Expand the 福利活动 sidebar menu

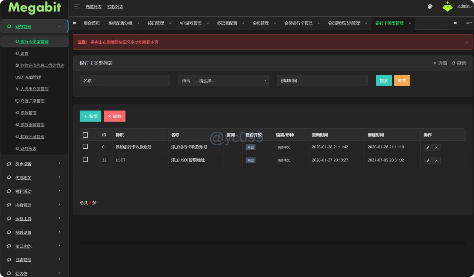click(x=34, y=191)
